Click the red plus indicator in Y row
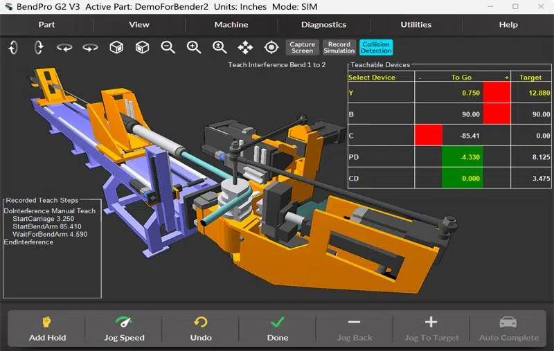The width and height of the screenshot is (554, 351). pos(497,93)
